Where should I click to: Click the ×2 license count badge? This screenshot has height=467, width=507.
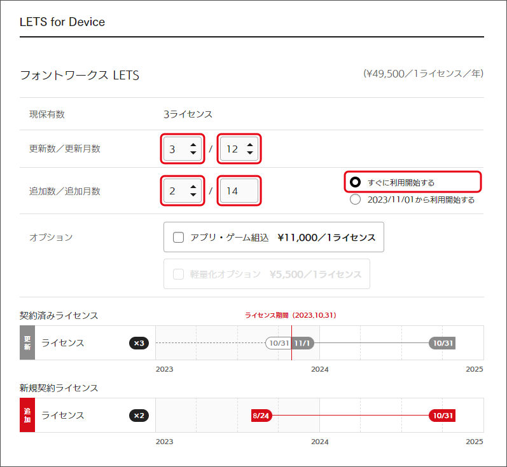tap(139, 416)
